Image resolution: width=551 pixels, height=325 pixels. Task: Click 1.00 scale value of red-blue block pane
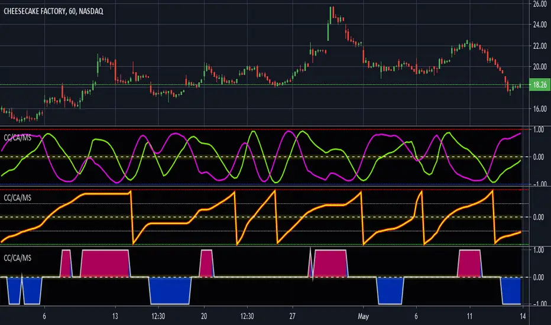point(539,250)
